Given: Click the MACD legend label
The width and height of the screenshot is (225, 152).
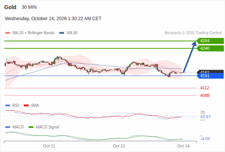Looking at the screenshot, I should (18, 127).
